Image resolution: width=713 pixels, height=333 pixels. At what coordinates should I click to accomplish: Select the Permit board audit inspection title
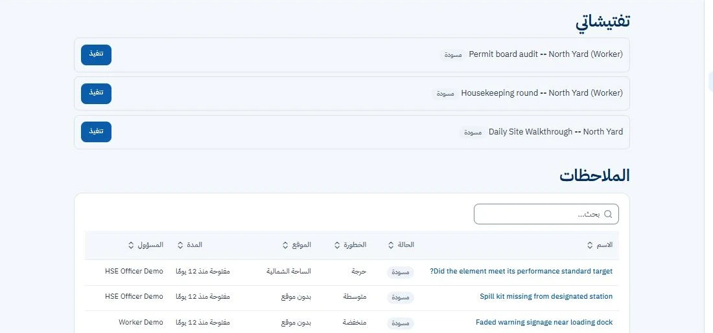(x=546, y=54)
